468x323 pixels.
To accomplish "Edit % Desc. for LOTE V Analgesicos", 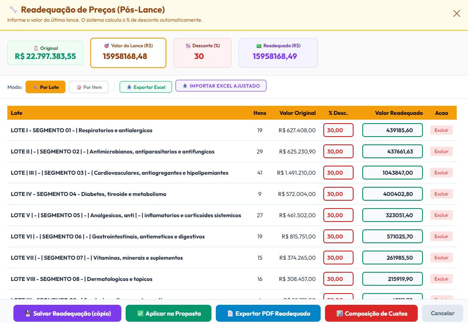I will pos(338,215).
